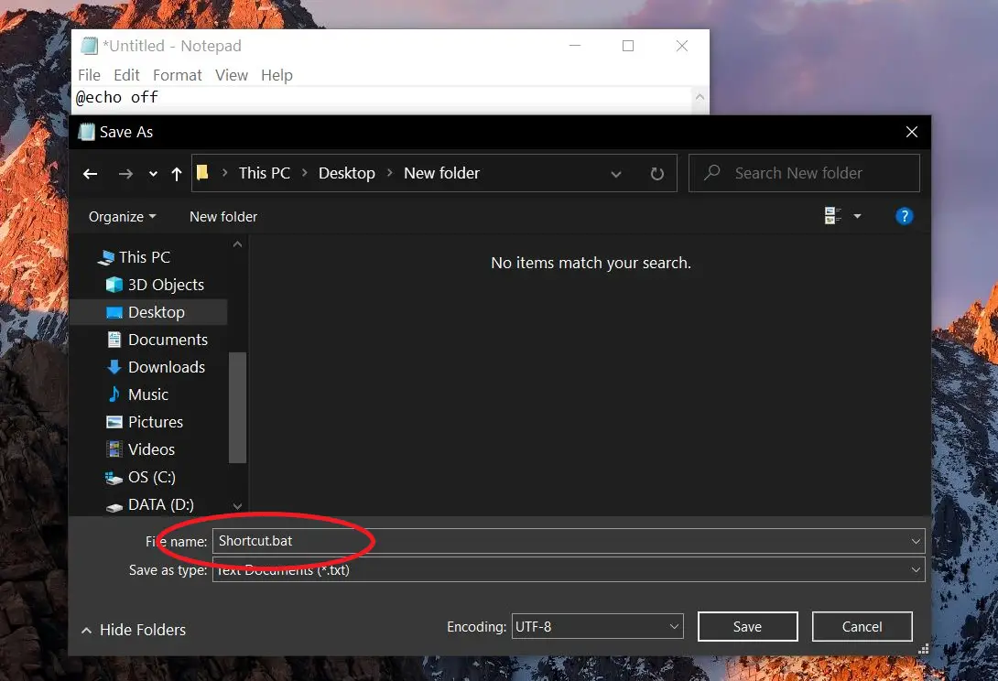
Task: Click New folder in the address path
Action: 441,173
